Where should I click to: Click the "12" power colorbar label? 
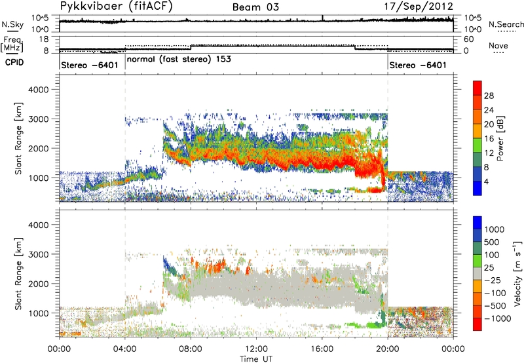pyautogui.click(x=489, y=153)
